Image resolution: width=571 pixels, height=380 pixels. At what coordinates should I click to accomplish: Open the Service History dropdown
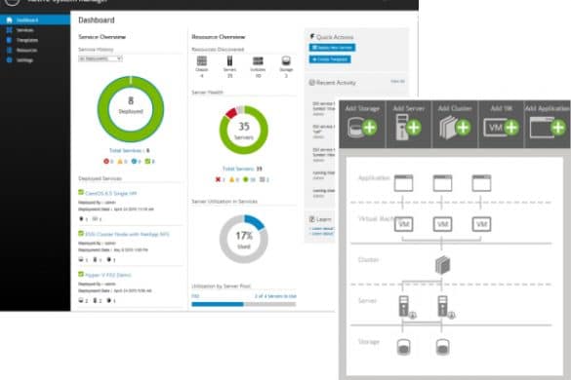pyautogui.click(x=101, y=58)
